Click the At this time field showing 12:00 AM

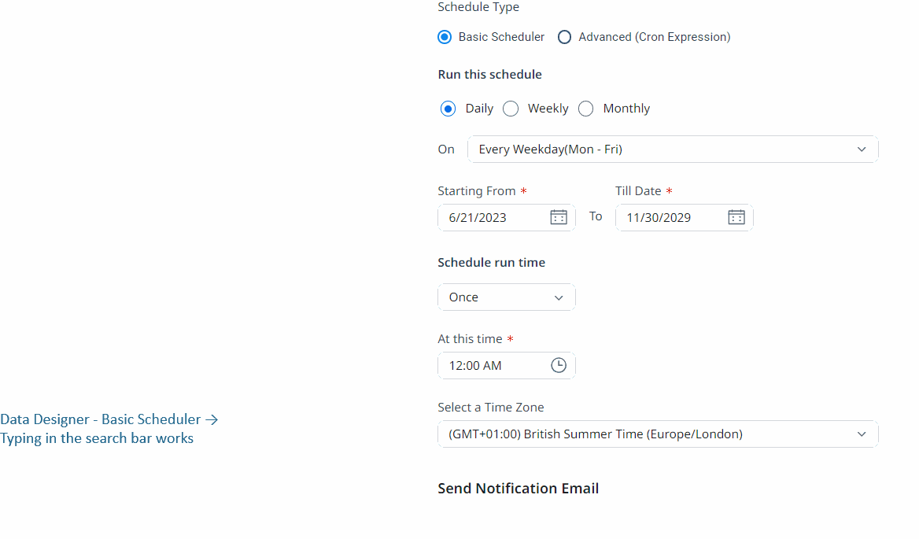point(492,365)
